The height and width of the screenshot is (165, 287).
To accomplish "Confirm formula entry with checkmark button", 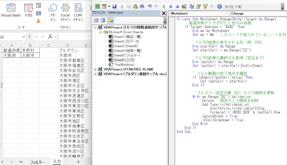I will [43, 37].
